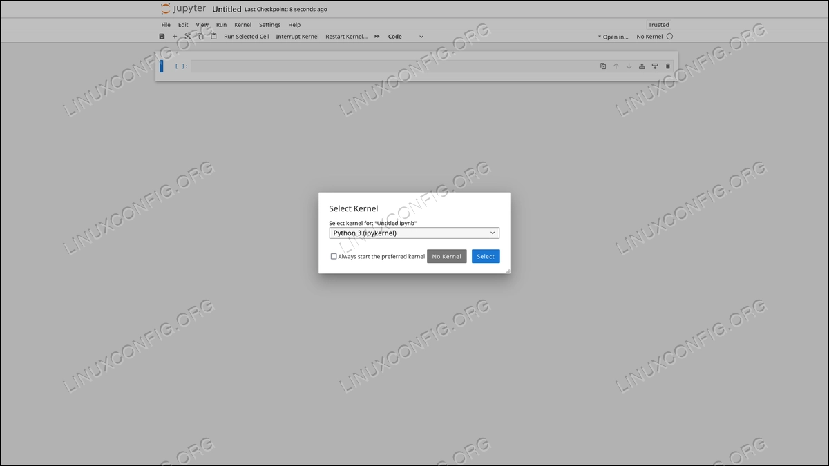The width and height of the screenshot is (829, 466).
Task: Click the Jupyter logo
Action: 183,9
